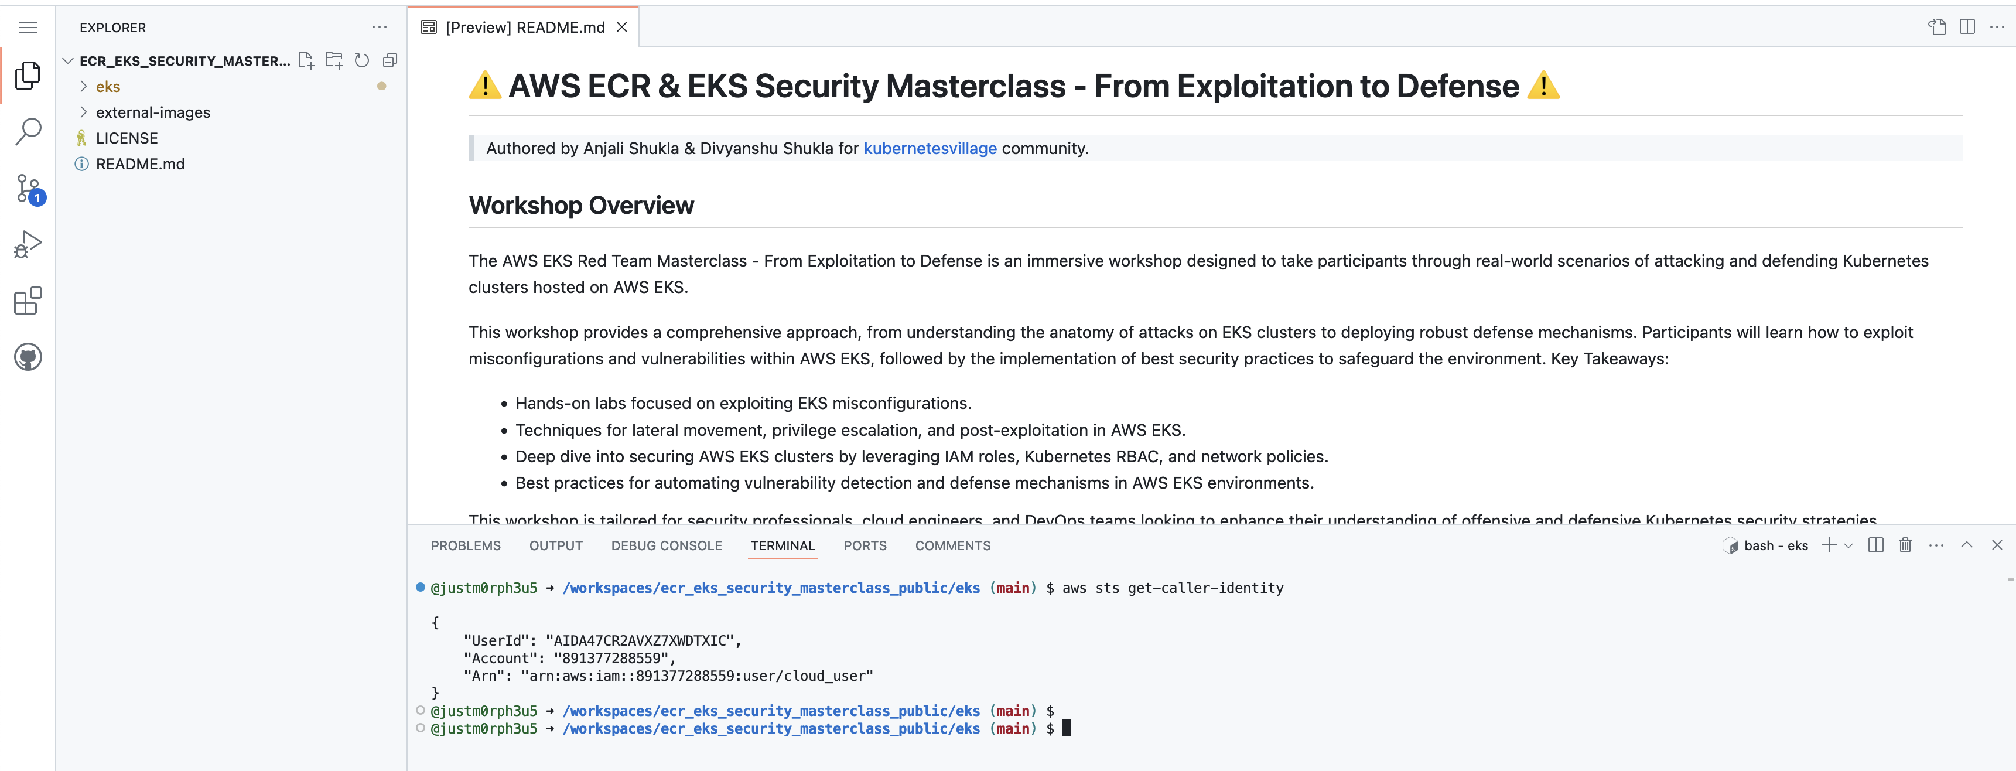Open the kubernetesvillage link
The image size is (2016, 771).
pyautogui.click(x=930, y=149)
